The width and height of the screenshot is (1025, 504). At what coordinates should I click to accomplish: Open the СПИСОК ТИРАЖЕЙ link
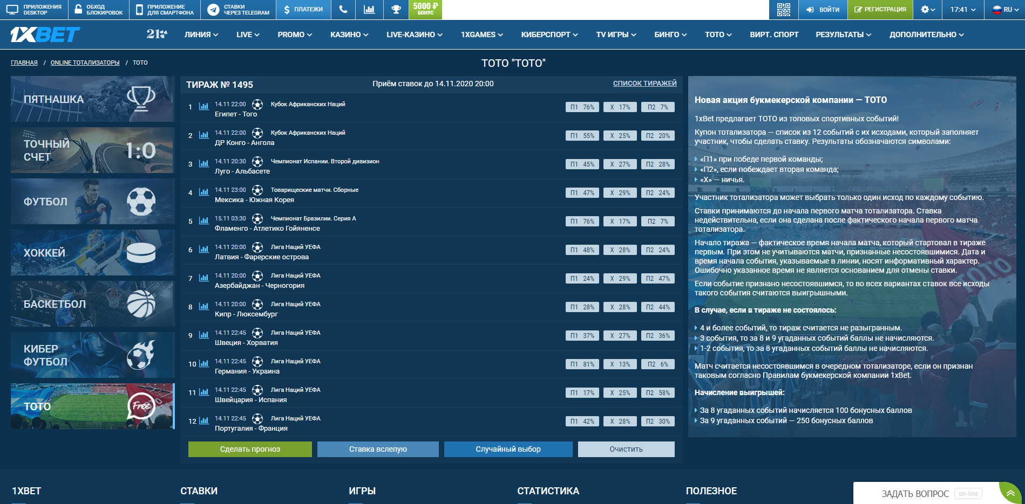coord(644,84)
